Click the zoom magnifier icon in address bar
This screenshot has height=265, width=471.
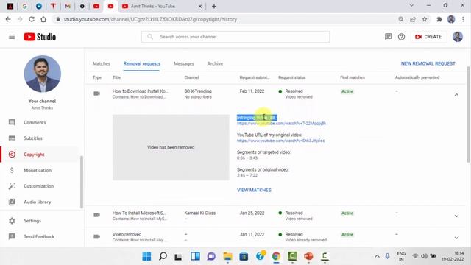point(401,19)
